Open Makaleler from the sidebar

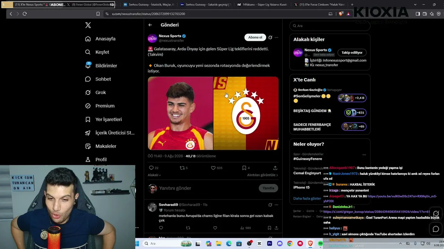point(101,146)
